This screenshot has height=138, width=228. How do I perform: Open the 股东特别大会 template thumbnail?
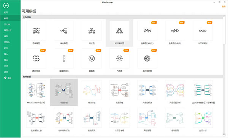coord(36,118)
